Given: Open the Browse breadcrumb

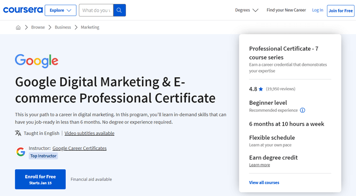Looking at the screenshot, I should tap(38, 27).
